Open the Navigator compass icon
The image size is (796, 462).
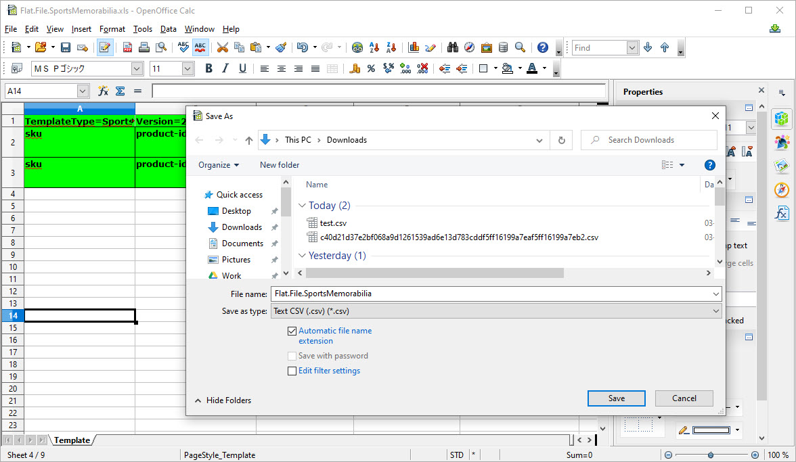pyautogui.click(x=470, y=47)
